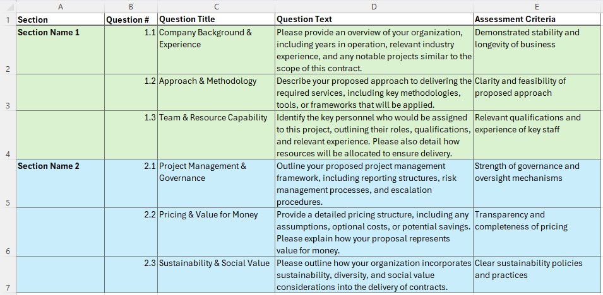Click the column D header
The image size is (603, 295).
tap(374, 6)
